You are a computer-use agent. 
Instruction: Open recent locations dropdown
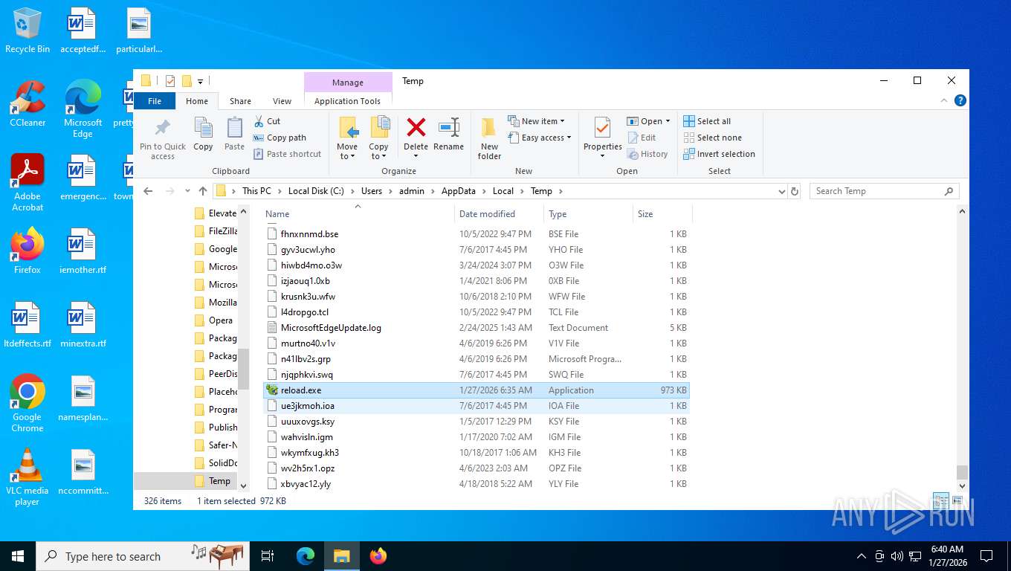click(187, 191)
